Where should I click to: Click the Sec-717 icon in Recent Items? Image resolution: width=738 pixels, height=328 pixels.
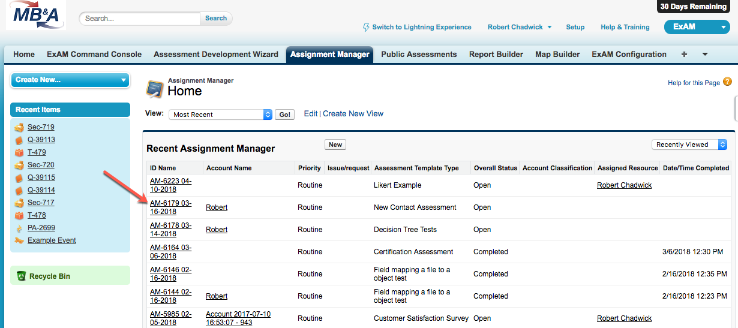pyautogui.click(x=19, y=203)
